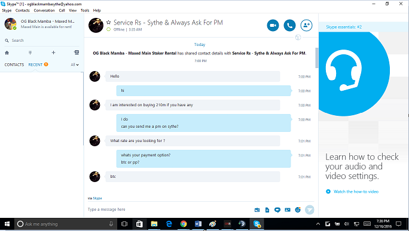Switch to the CONTACTS tab
This screenshot has width=409, height=231.
click(x=14, y=64)
